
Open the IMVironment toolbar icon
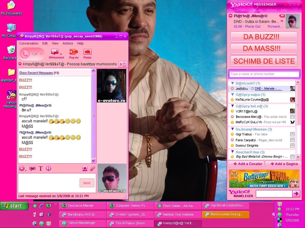(55, 52)
